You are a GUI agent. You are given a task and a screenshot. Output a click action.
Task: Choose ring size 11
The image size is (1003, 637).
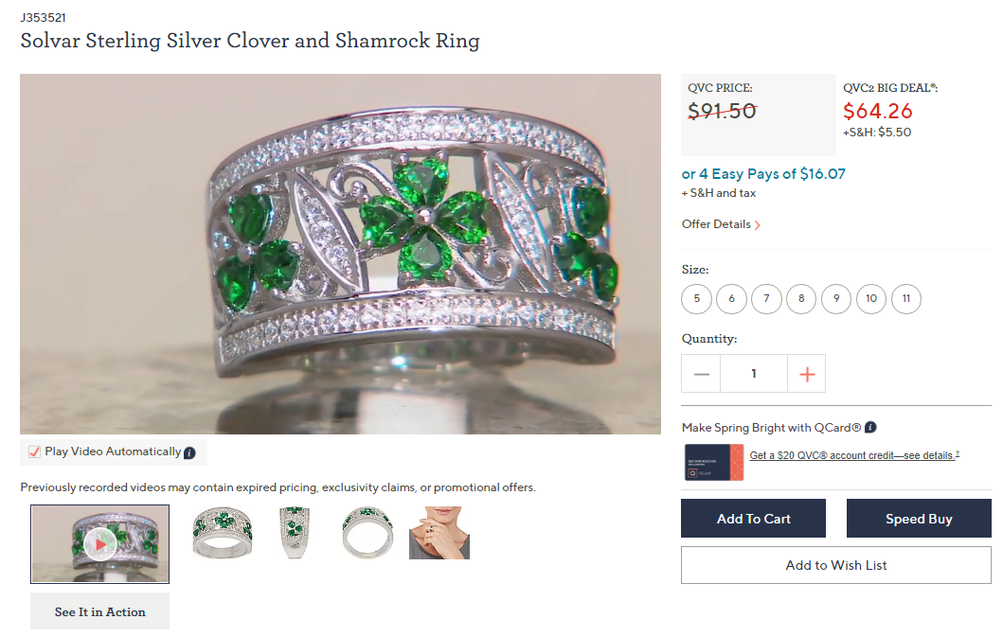[906, 299]
